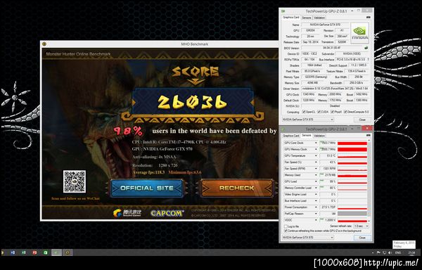Open GPU Memory Clock sensor dropdown
The height and width of the screenshot is (270, 422).
(x=316, y=150)
